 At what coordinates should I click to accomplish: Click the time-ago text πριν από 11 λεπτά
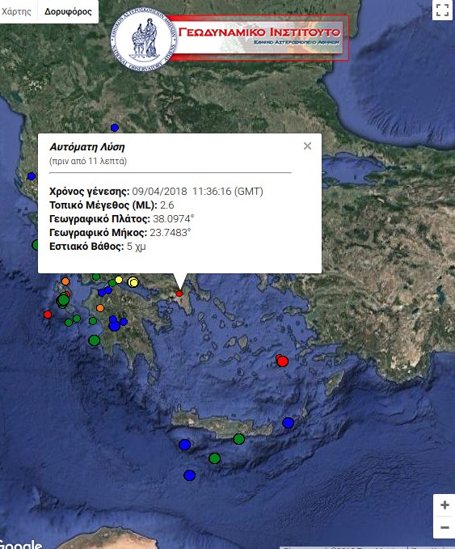click(88, 161)
